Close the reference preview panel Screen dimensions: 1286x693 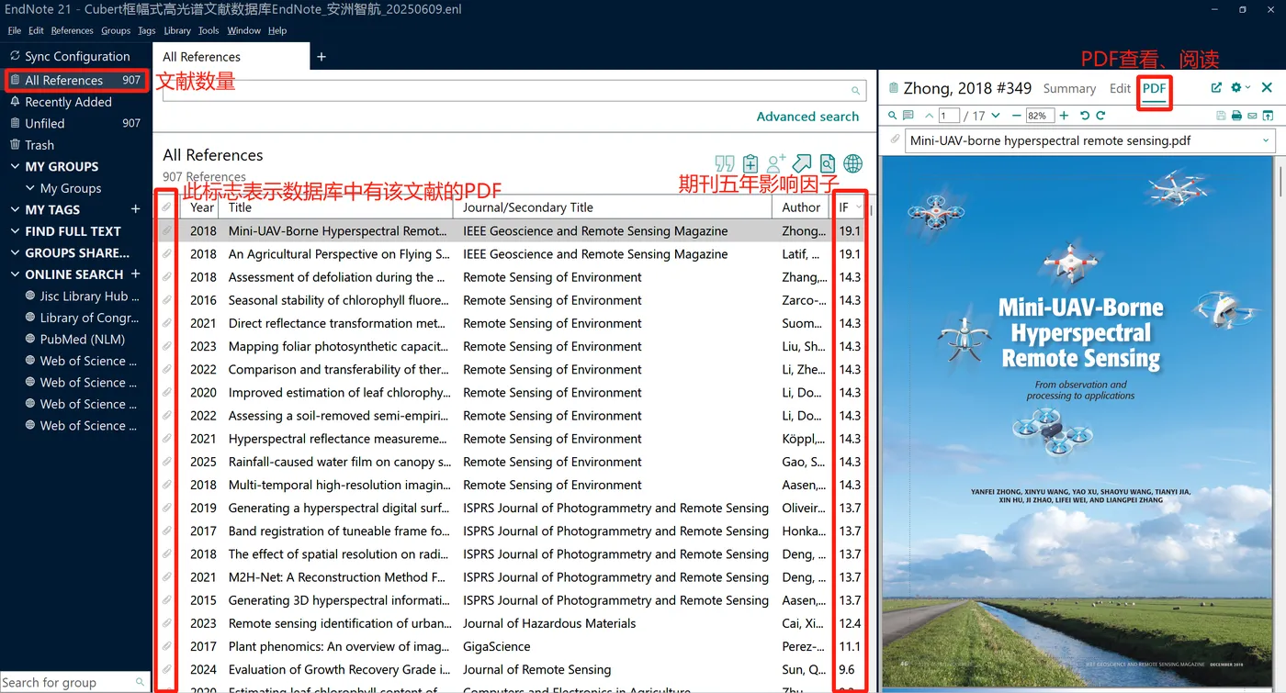coord(1267,88)
